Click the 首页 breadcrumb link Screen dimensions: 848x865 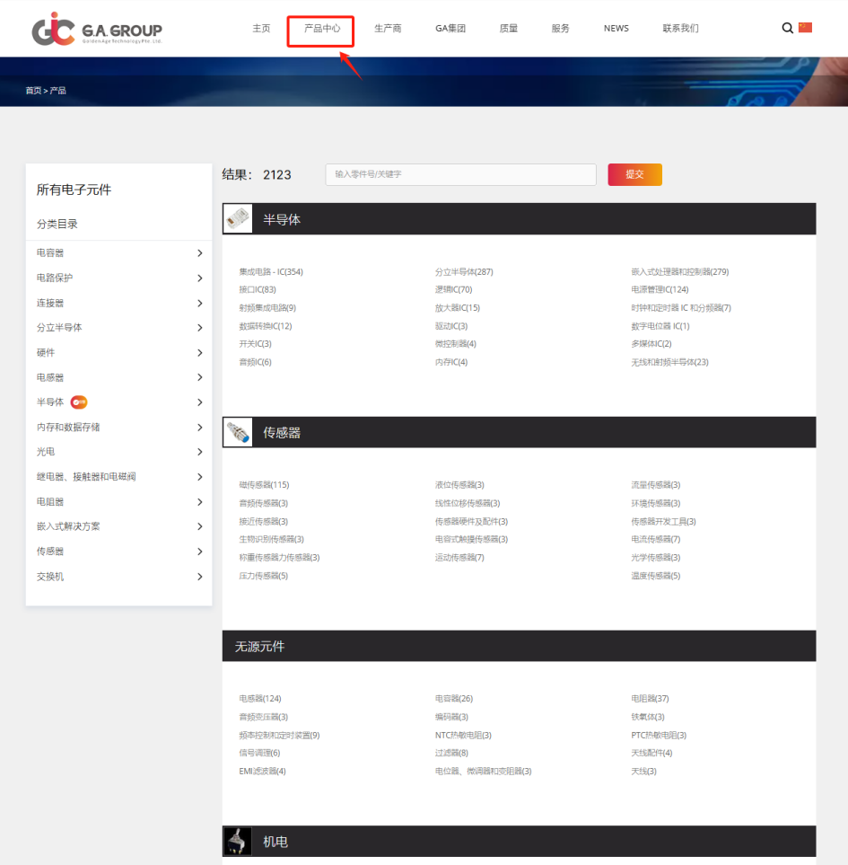tap(33, 91)
